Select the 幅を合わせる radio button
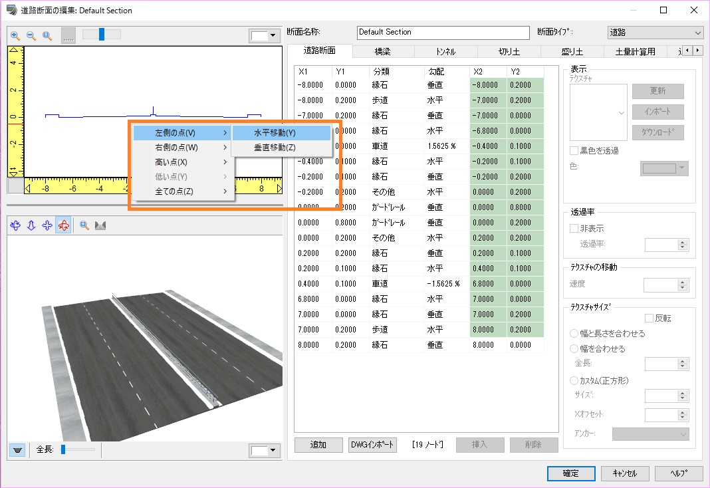710x488 pixels. (574, 348)
